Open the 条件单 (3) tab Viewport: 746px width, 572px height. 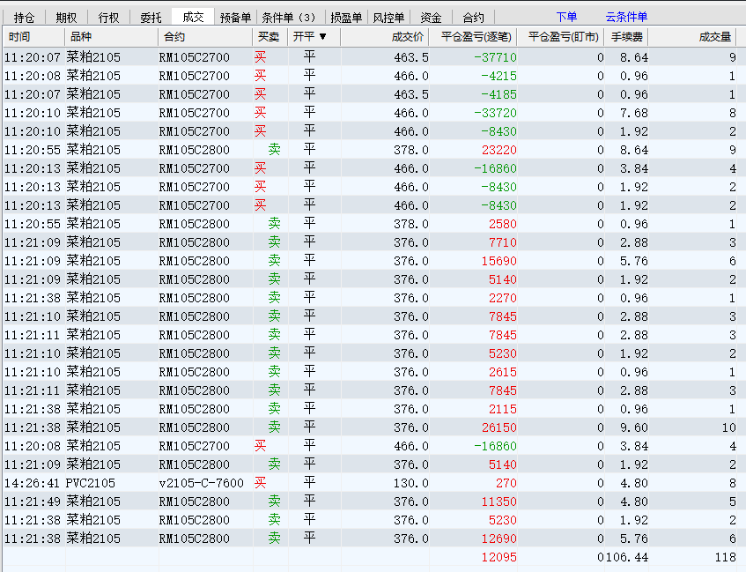pyautogui.click(x=291, y=18)
